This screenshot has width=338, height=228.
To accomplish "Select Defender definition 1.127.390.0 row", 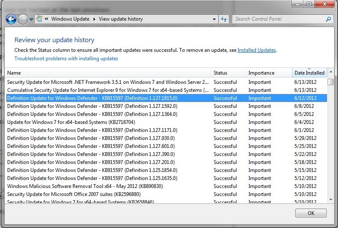I will [166, 154].
